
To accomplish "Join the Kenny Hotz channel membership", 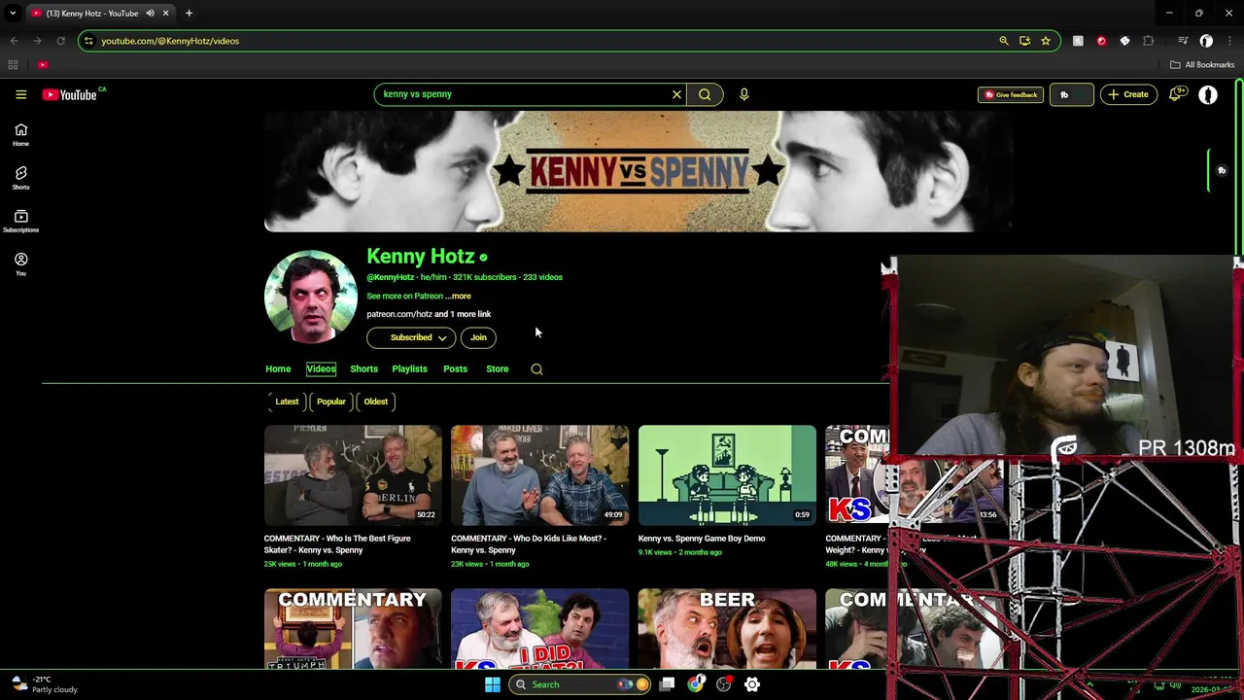I will [x=478, y=337].
